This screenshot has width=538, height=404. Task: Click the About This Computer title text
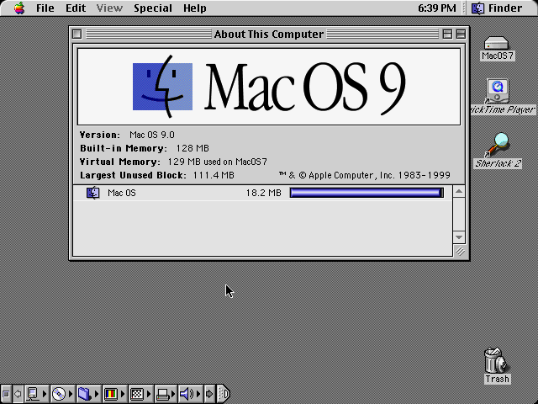tap(269, 34)
